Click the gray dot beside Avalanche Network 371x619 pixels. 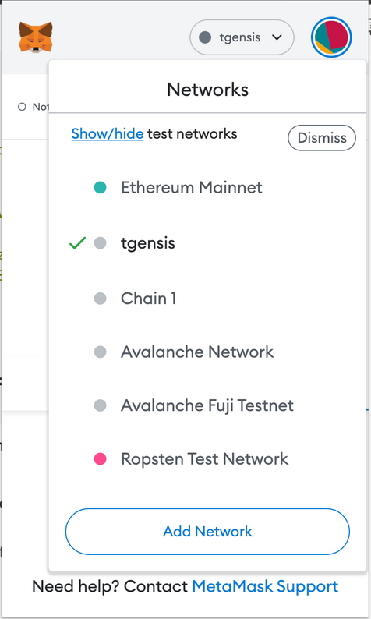(x=101, y=352)
